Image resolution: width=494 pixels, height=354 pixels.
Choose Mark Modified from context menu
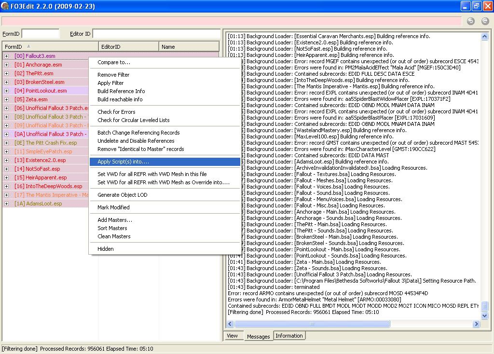pyautogui.click(x=165, y=207)
